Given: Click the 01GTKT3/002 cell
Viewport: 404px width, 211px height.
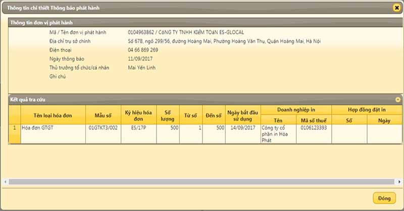Looking at the screenshot, I should coord(103,128).
